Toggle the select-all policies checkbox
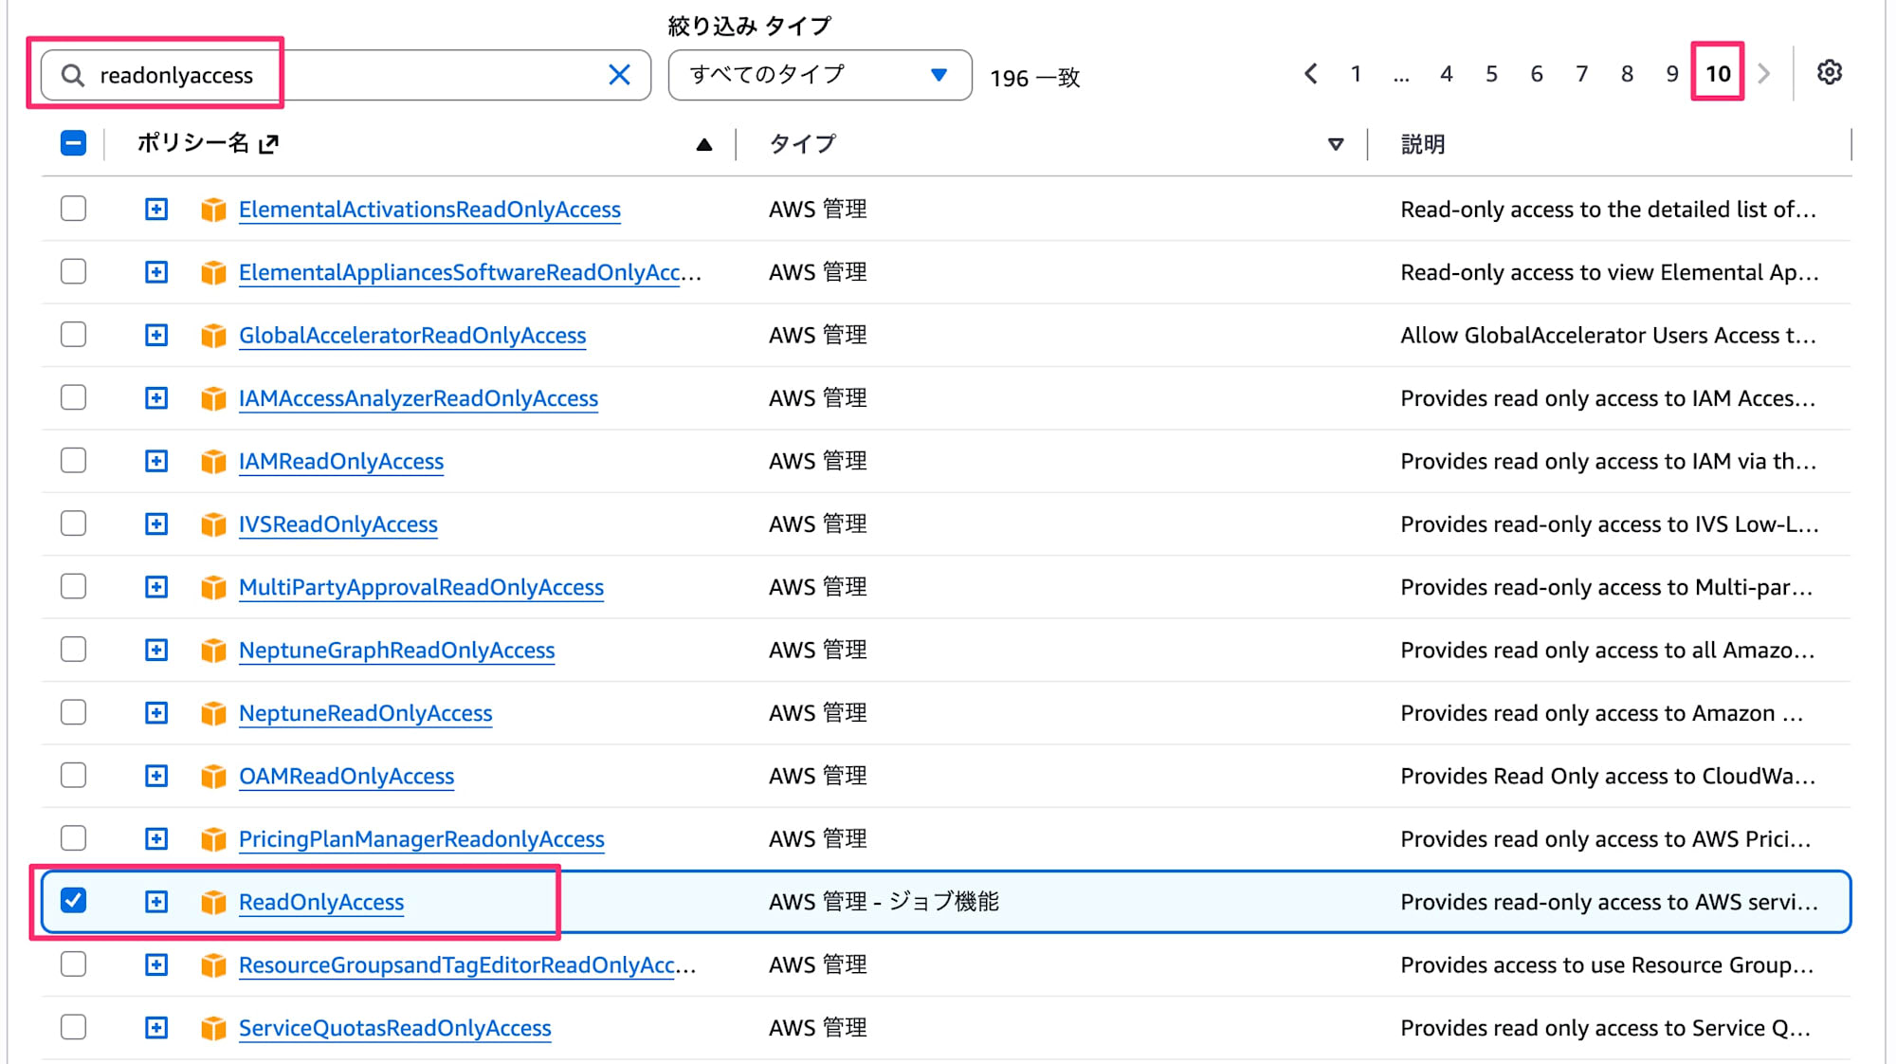The width and height of the screenshot is (1896, 1064). 73,143
